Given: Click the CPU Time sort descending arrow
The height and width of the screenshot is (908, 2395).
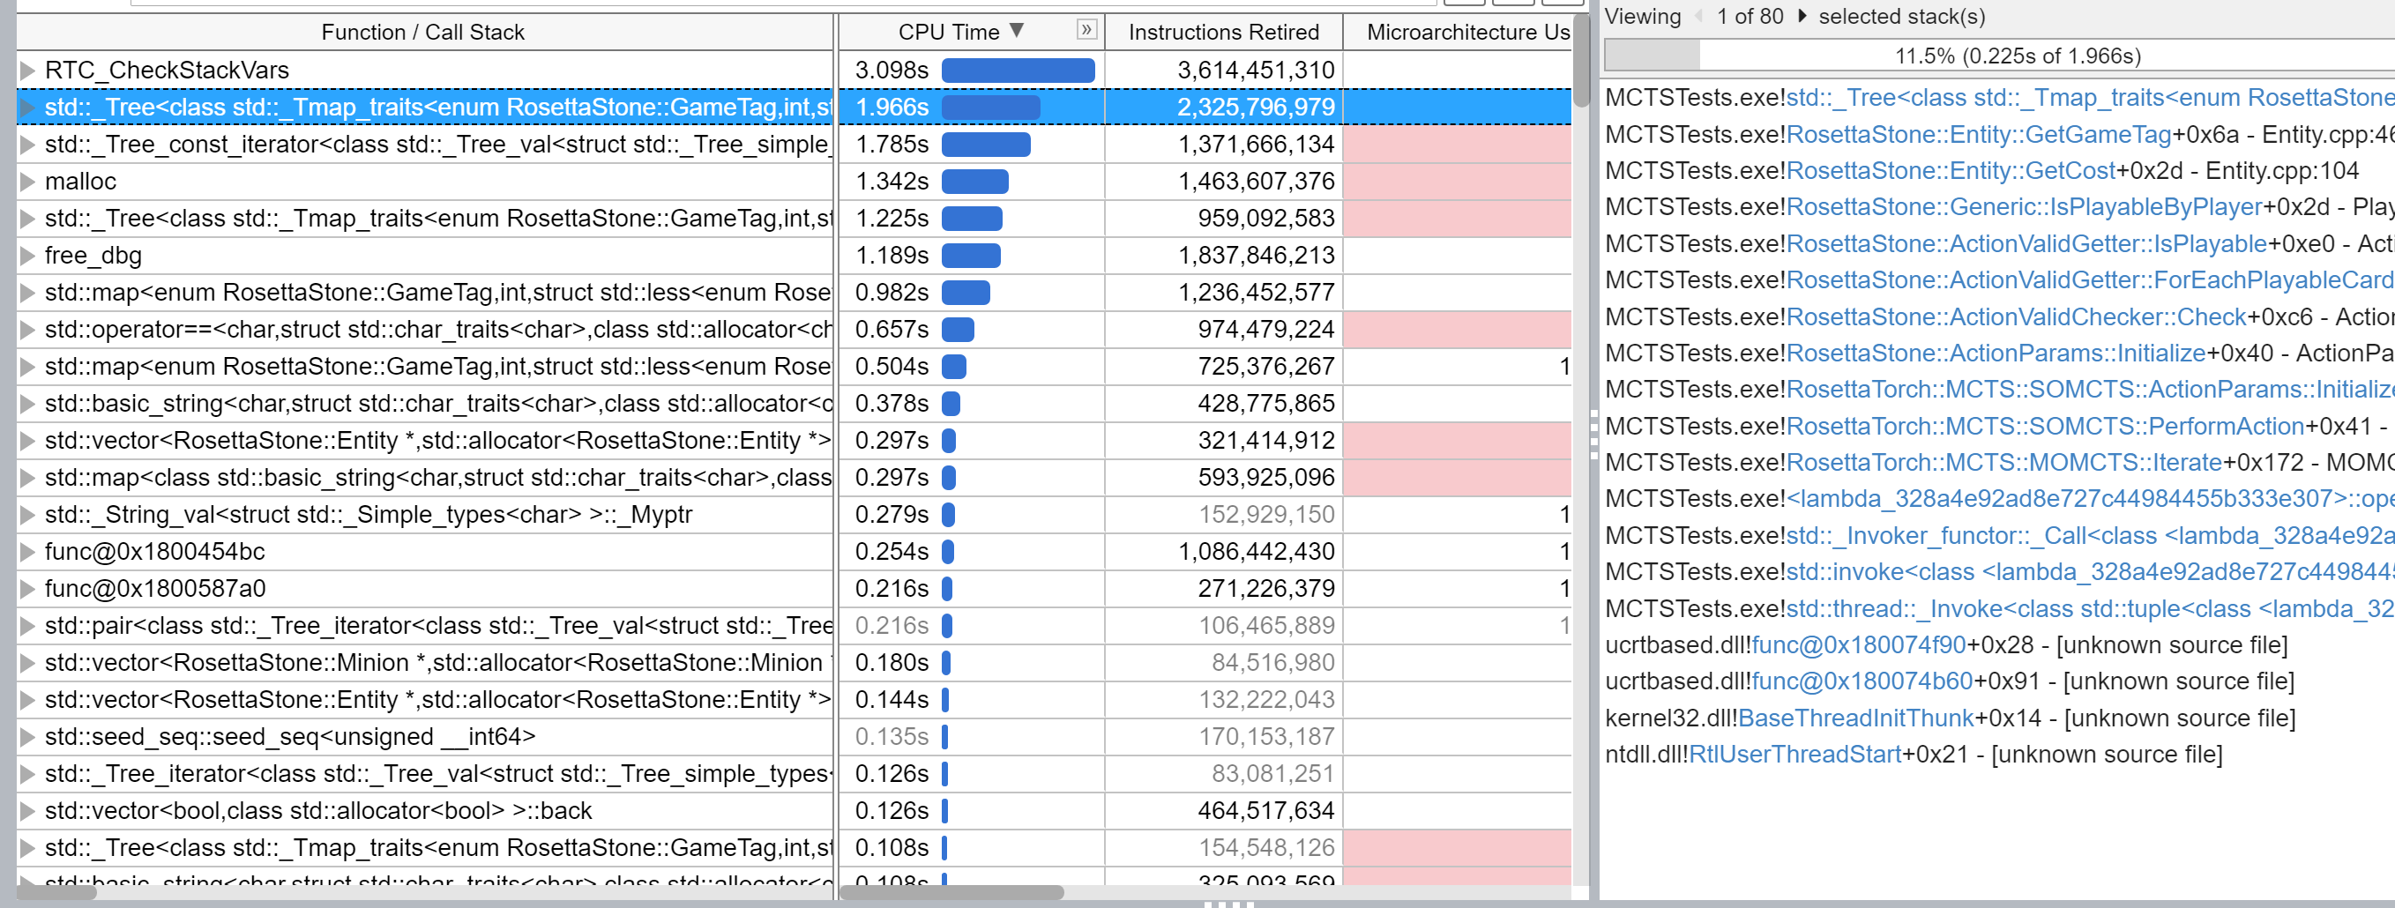Looking at the screenshot, I should [1017, 31].
